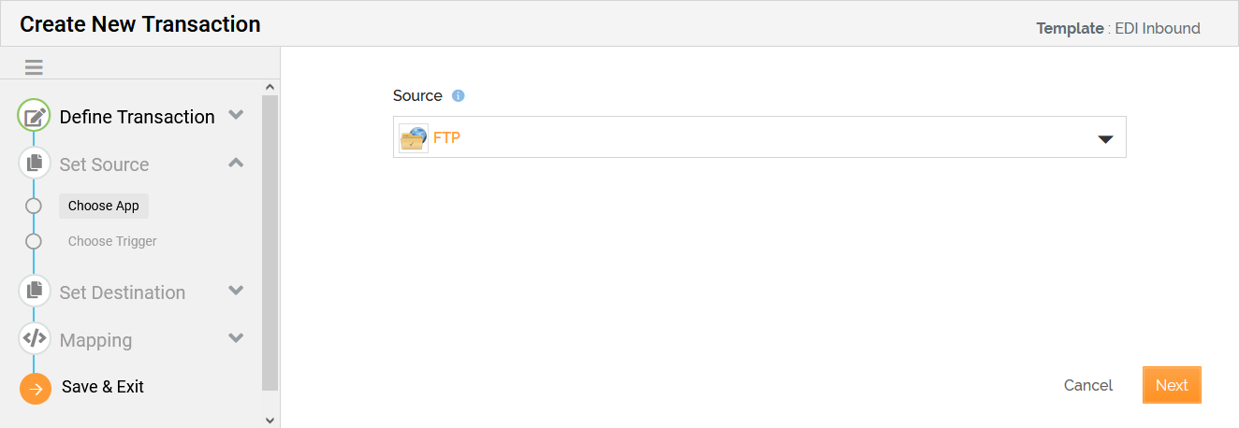Click the Source info icon
Screen dimensions: 1239x428
pos(459,96)
